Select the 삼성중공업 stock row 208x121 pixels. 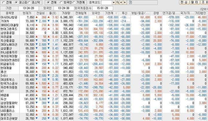(x=103, y=33)
